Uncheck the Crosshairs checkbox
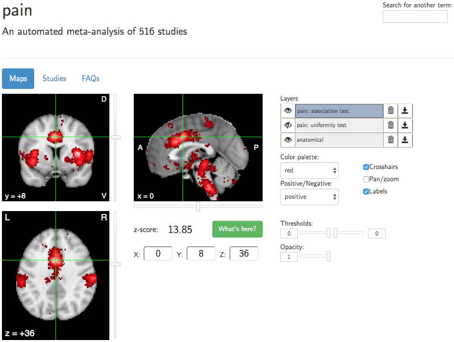Viewport: 454px width, 342px height. (366, 167)
